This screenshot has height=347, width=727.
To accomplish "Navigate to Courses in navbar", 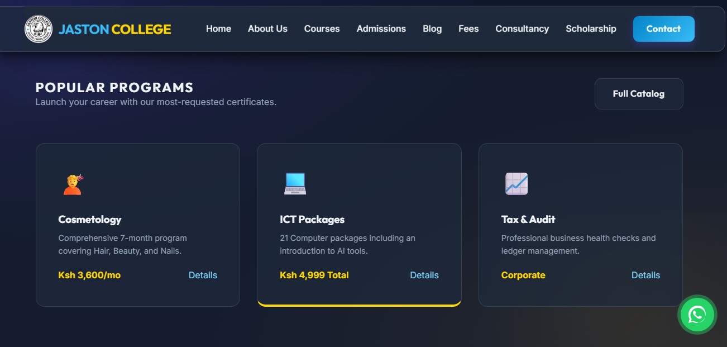I will (x=322, y=29).
